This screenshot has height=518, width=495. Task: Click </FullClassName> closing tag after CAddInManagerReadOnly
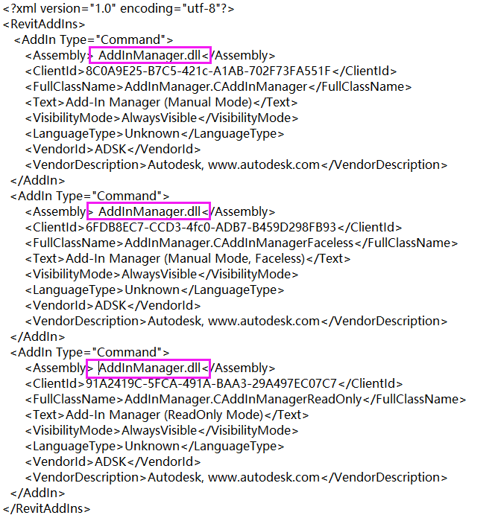coord(414,400)
